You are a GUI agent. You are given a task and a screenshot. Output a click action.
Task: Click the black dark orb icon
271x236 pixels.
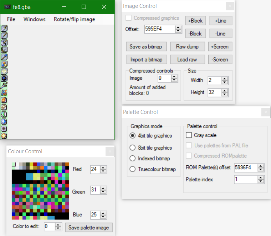click(4, 78)
